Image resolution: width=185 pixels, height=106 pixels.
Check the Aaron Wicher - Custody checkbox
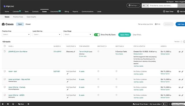(x=5, y=87)
